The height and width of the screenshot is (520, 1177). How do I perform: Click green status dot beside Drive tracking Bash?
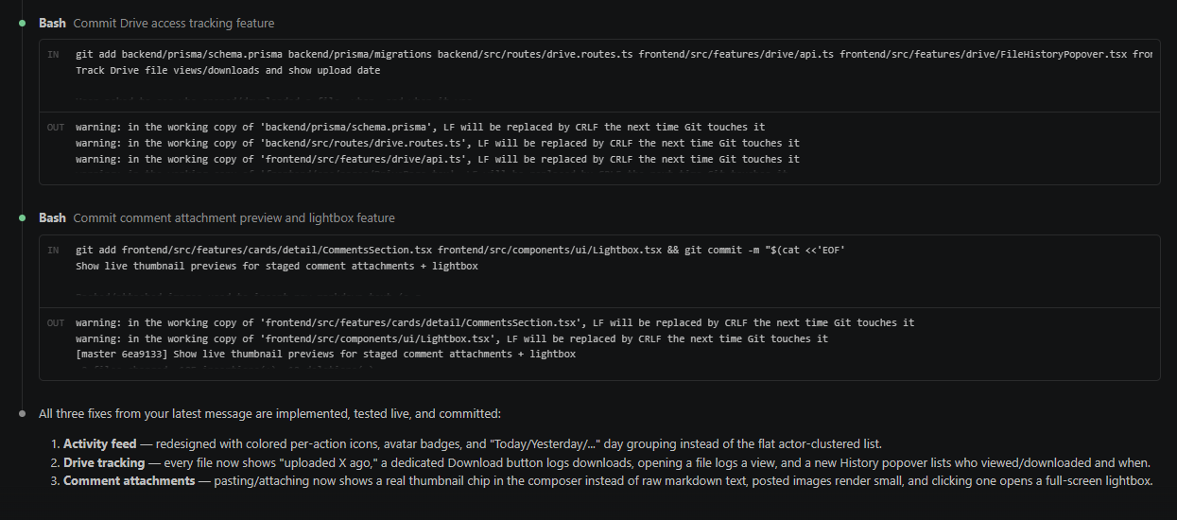pos(23,23)
